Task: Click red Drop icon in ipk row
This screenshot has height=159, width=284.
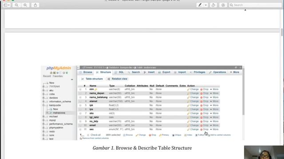Action: pos(201,105)
